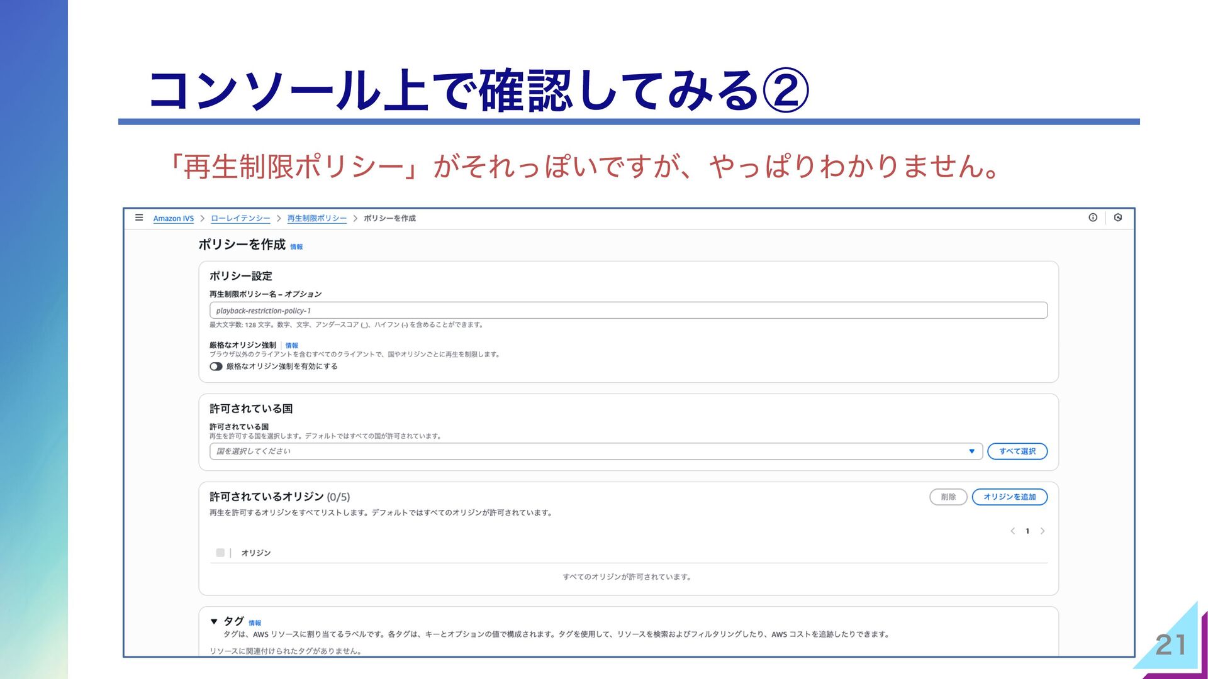The height and width of the screenshot is (679, 1208).
Task: Click the 削除 button
Action: tap(948, 497)
